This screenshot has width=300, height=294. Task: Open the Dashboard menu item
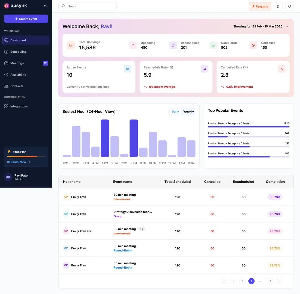coord(26,40)
